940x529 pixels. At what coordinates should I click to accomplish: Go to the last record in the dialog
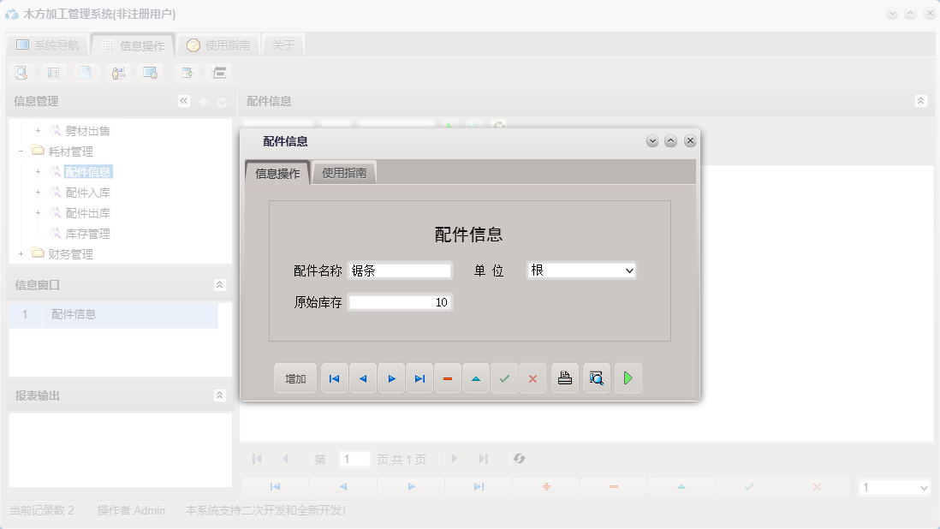tap(419, 377)
